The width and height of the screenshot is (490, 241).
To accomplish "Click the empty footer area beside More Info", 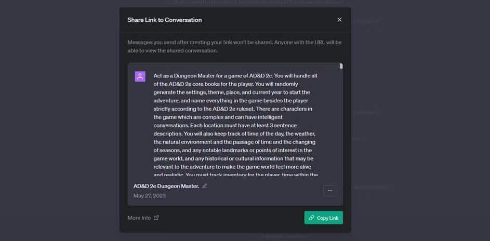I will [x=231, y=218].
